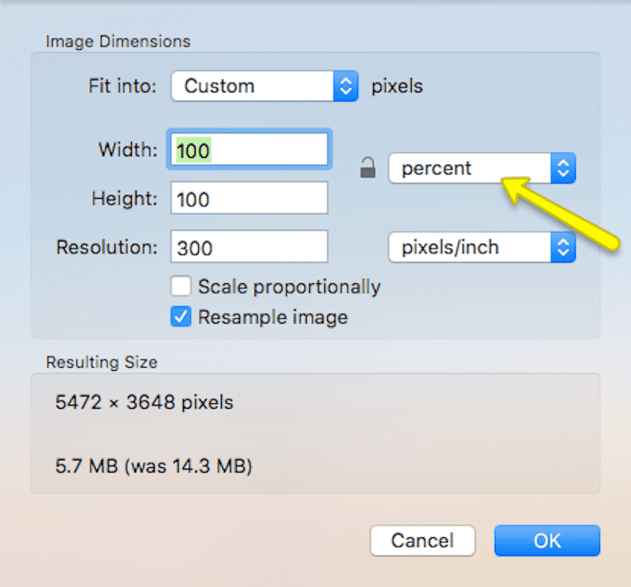Click the blue arrows on the Fit into popup
The image size is (631, 587).
click(x=345, y=86)
